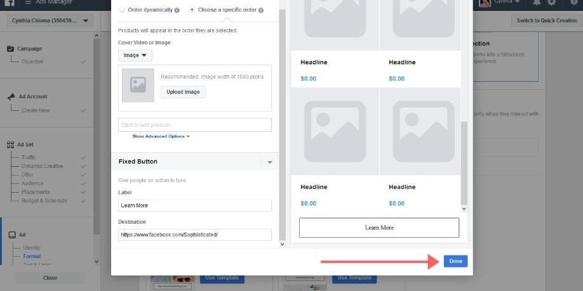Select Offer in the sidebar tree

coord(27,175)
